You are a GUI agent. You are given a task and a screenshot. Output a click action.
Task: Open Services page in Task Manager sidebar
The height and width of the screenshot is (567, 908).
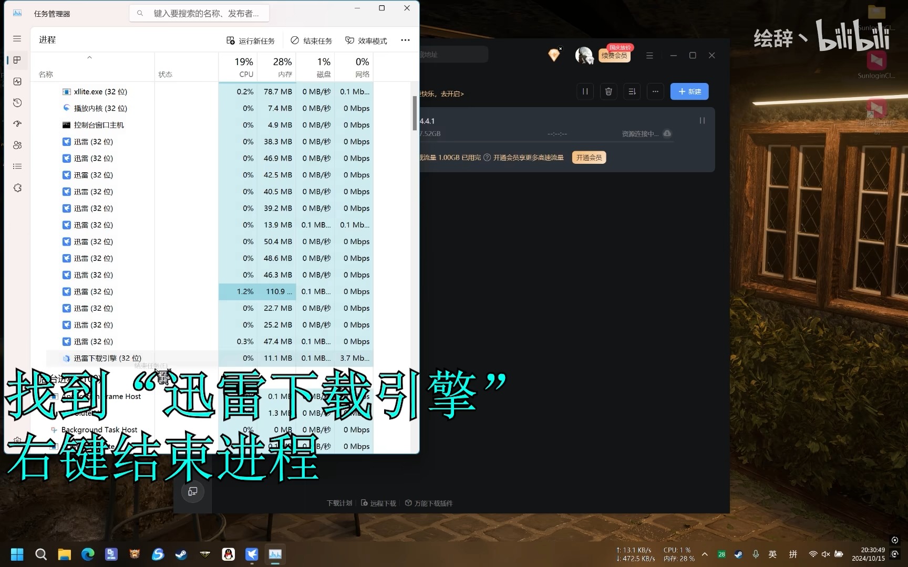[x=17, y=187]
